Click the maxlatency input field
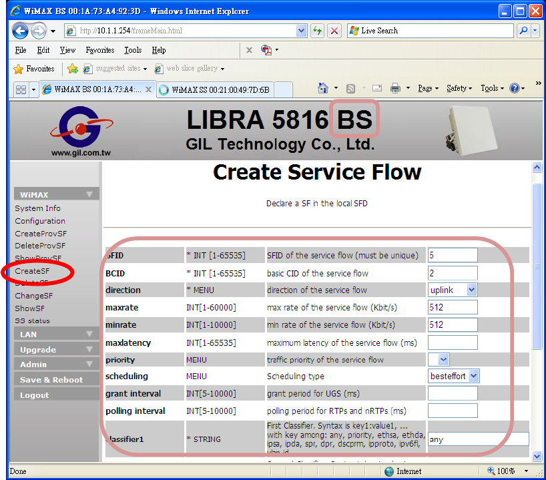The width and height of the screenshot is (546, 480). click(x=453, y=342)
